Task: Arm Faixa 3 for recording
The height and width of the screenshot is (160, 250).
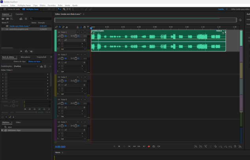Action: pos(85,77)
